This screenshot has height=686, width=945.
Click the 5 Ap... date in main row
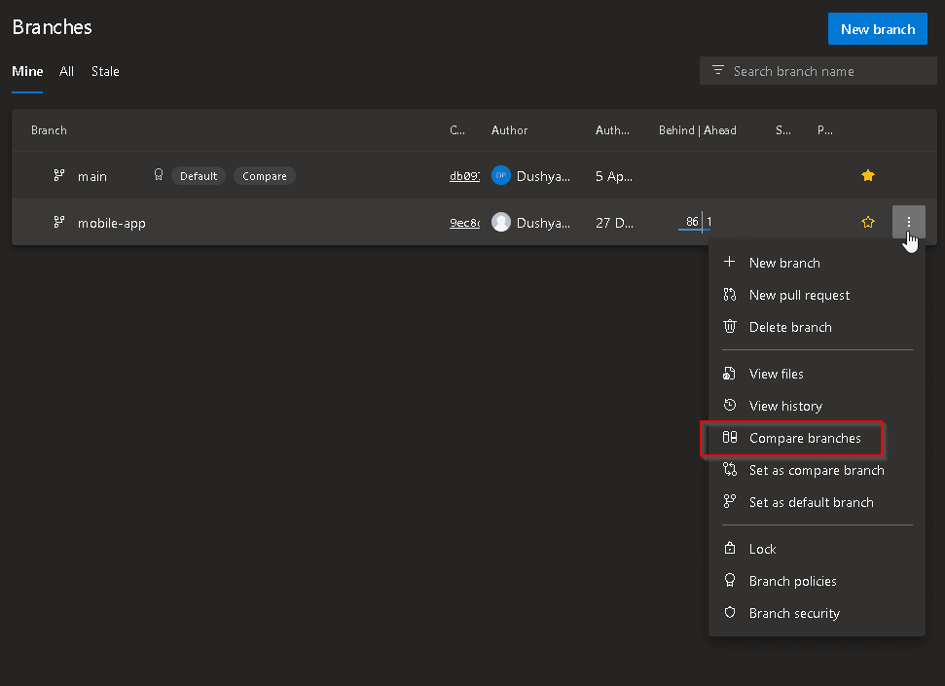[x=614, y=176]
